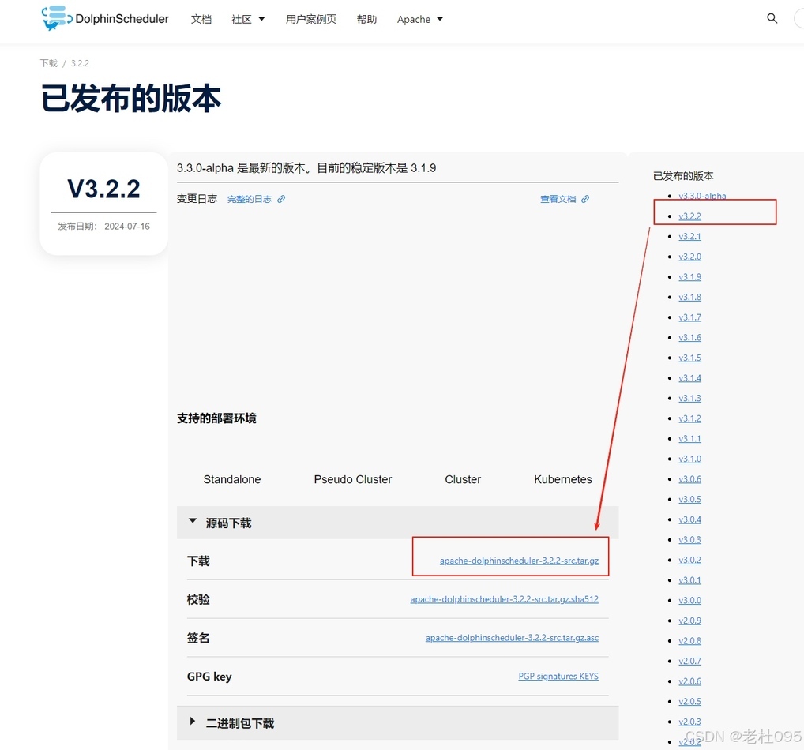Select version v3.1.9 in list
The height and width of the screenshot is (750, 804).
click(689, 277)
